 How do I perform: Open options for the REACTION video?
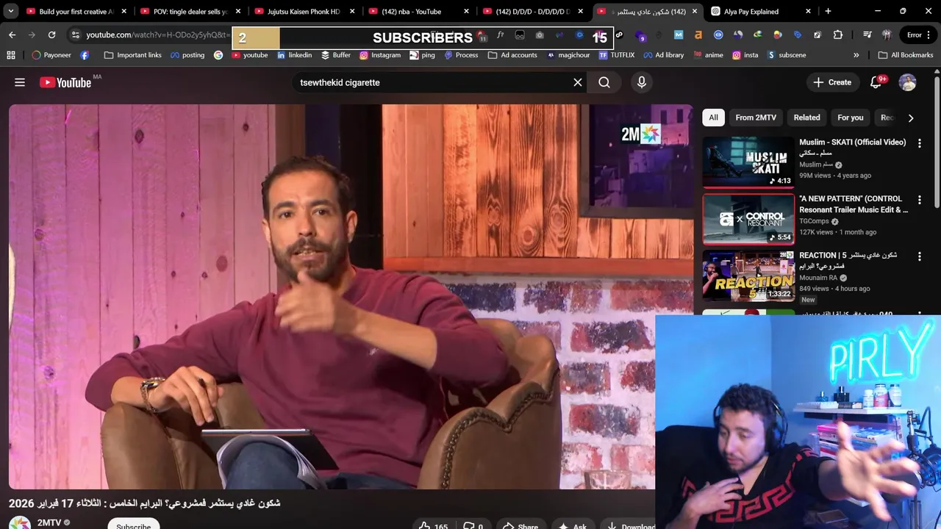pyautogui.click(x=919, y=256)
